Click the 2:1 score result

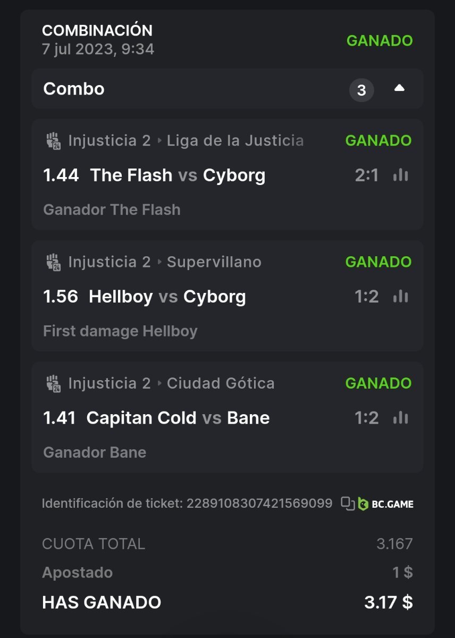[x=367, y=175]
